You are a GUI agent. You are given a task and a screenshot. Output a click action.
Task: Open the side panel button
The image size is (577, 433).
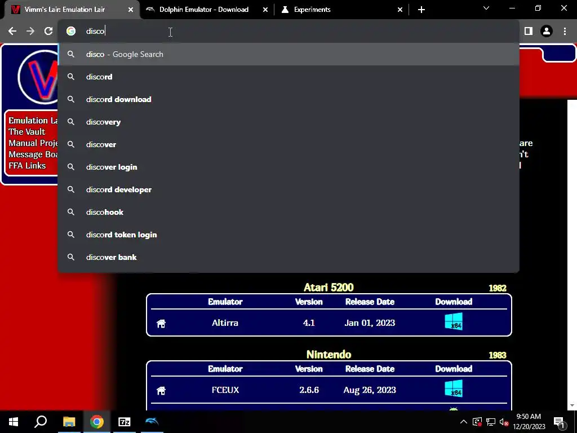point(529,32)
